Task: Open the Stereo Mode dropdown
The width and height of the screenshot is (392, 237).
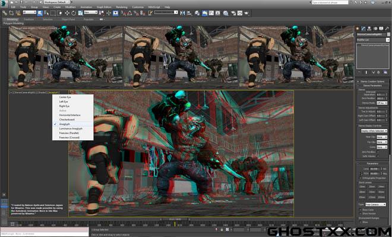Action: pyautogui.click(x=382, y=103)
